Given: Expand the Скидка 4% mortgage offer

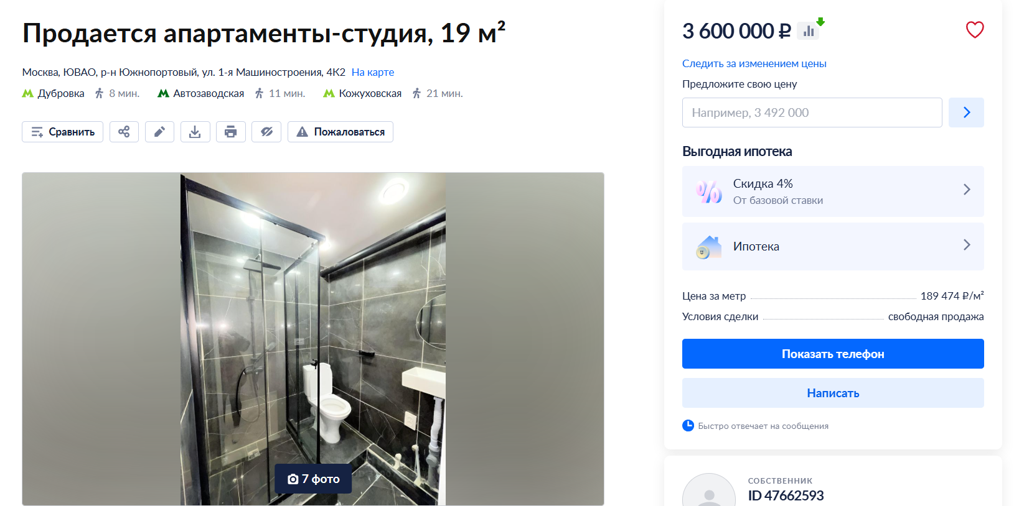Looking at the screenshot, I should pos(833,191).
